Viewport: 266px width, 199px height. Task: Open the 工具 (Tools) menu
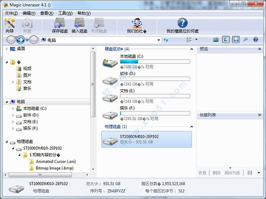pos(65,13)
